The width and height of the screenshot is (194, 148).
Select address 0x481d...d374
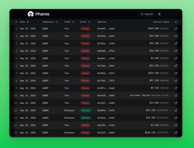(x=106, y=73)
